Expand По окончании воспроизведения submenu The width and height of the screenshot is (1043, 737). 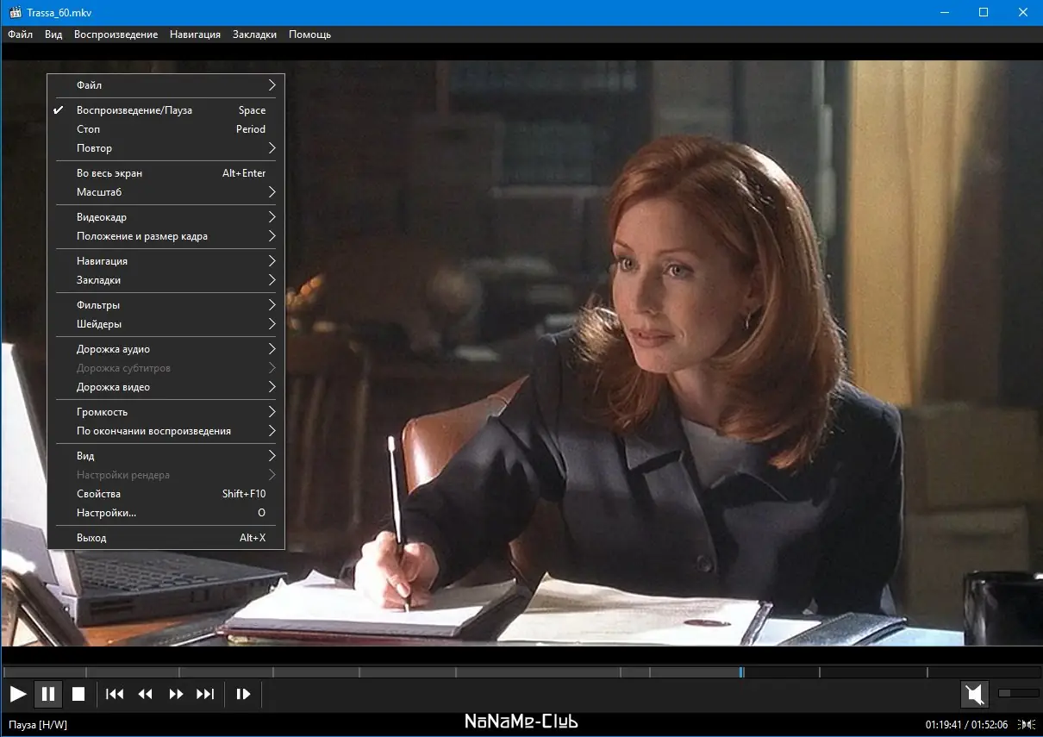tap(166, 431)
